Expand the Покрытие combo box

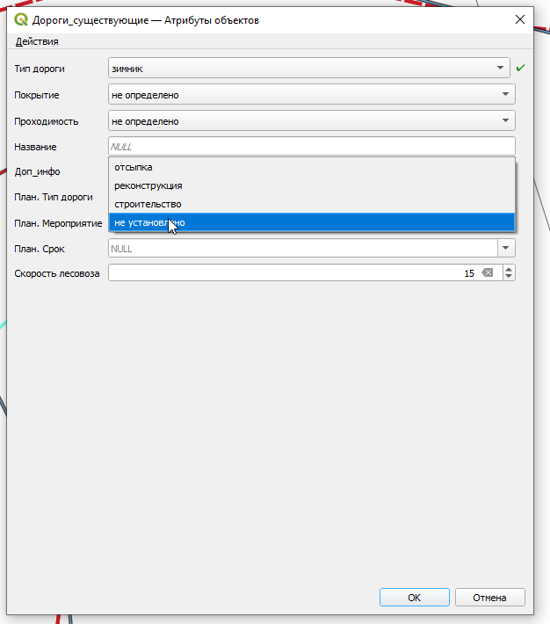click(x=312, y=94)
